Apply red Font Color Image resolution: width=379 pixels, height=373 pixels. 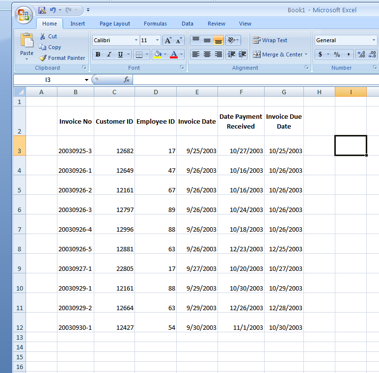coord(174,54)
